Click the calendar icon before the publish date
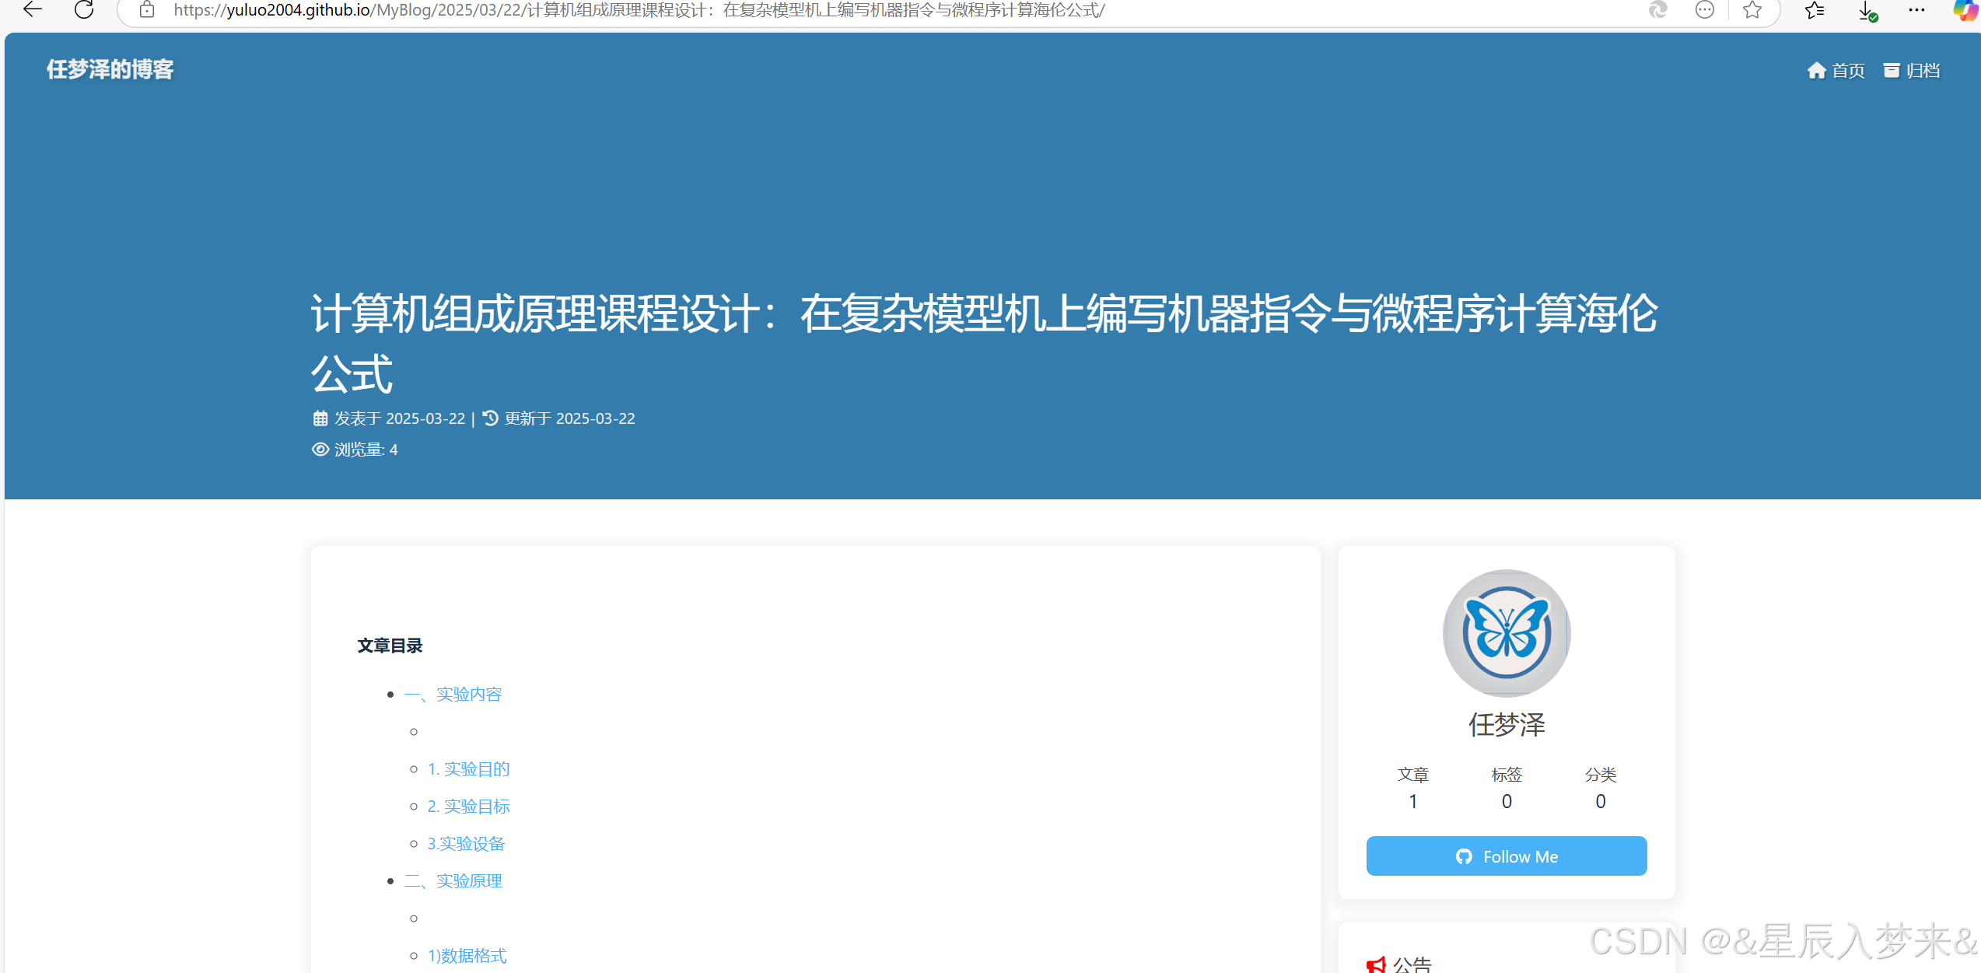 tap(320, 418)
